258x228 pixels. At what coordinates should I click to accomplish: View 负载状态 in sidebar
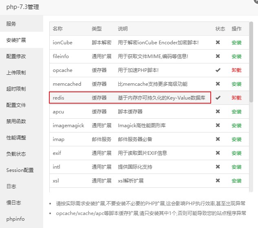tap(22, 154)
